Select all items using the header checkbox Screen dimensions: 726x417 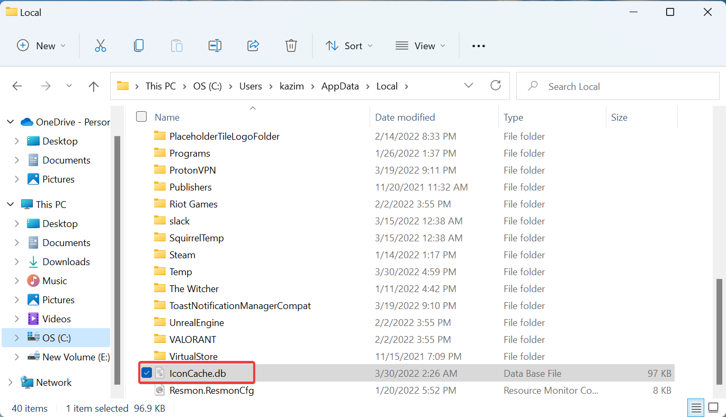coord(141,116)
